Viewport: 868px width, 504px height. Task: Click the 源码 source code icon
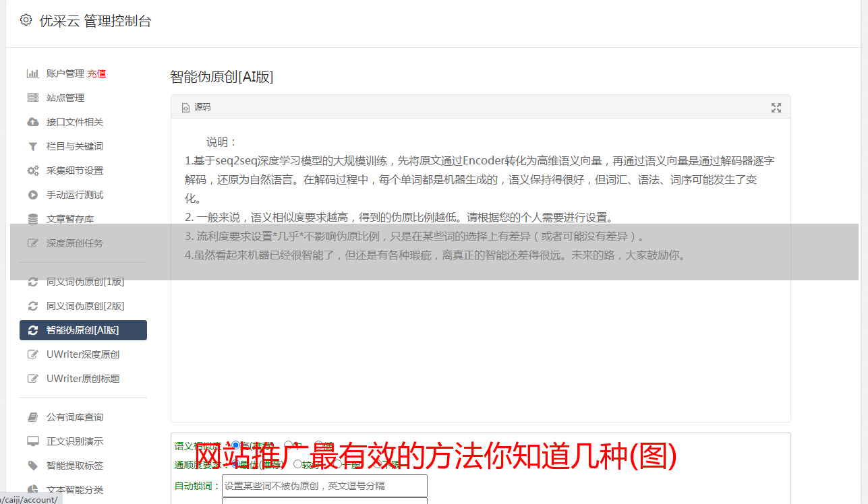(x=186, y=108)
